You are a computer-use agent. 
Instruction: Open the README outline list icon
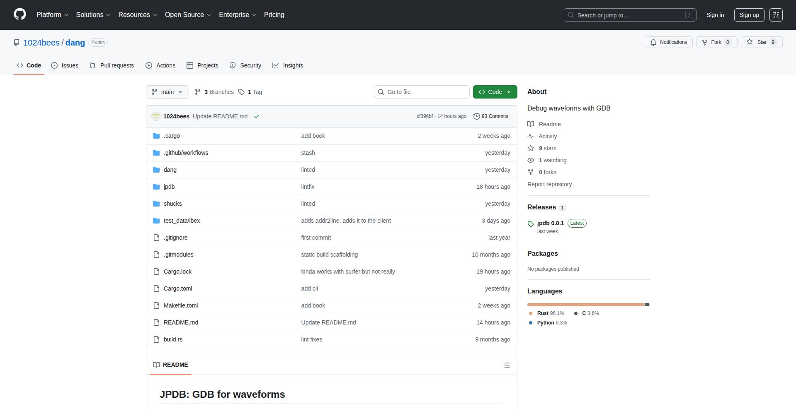(x=506, y=365)
